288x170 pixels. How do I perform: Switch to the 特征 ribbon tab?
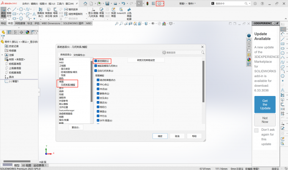coord(3,23)
